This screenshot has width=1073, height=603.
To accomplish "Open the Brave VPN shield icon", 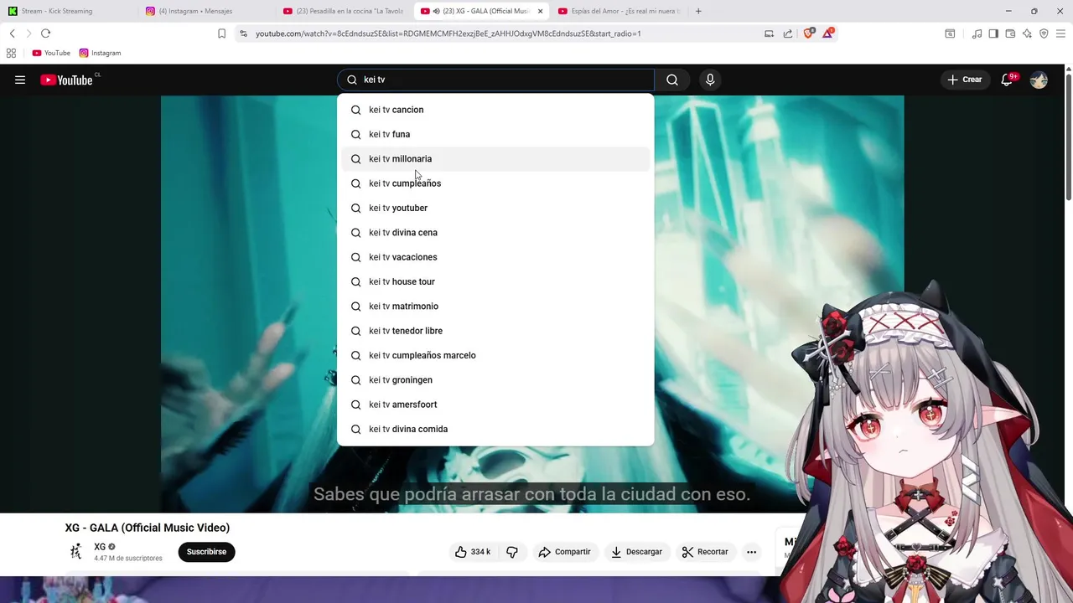I will (x=1044, y=33).
